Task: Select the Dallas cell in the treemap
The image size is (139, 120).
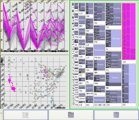Action: click(x=117, y=17)
